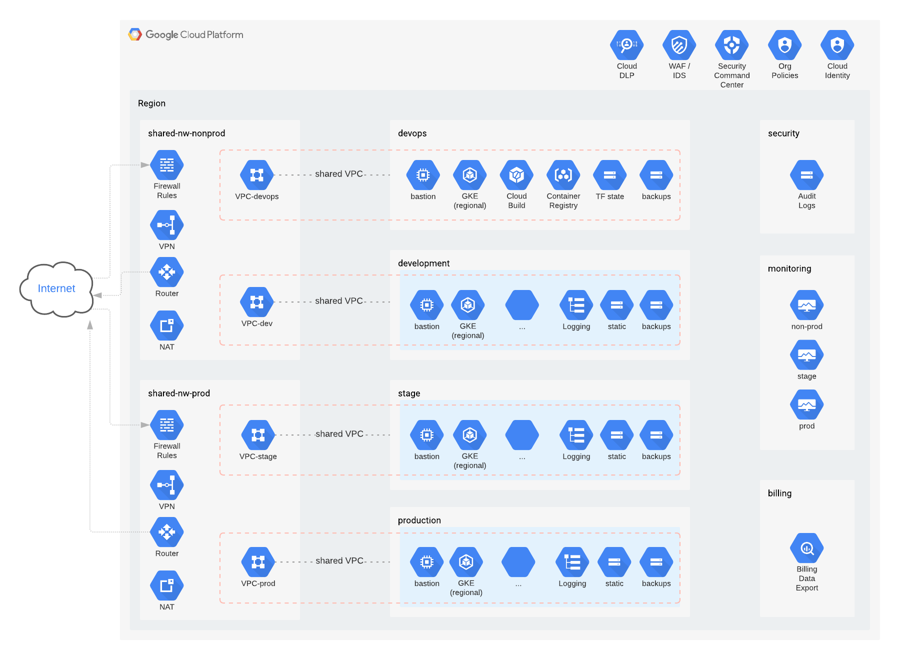Select the WAF / IDS shield icon
The width and height of the screenshot is (900, 660).
coord(679,45)
